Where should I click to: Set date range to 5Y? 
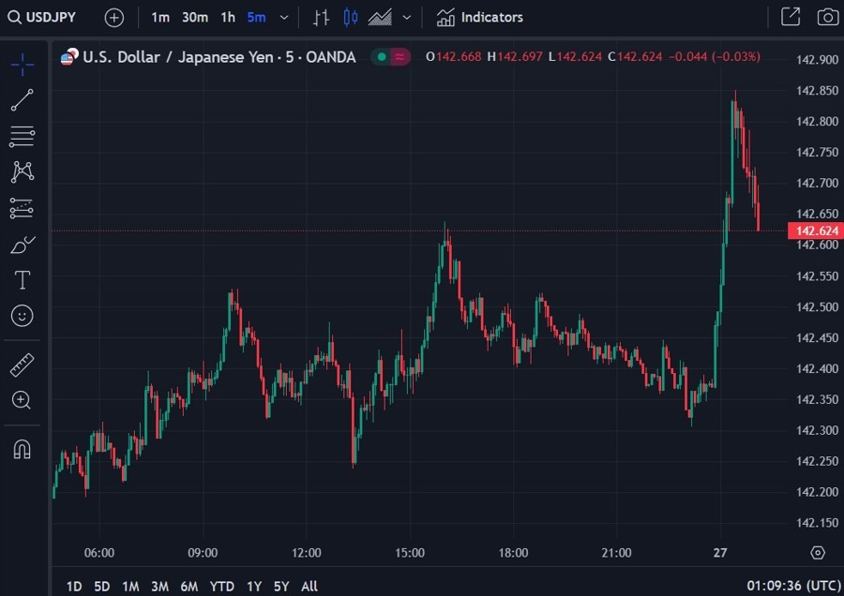click(x=281, y=587)
